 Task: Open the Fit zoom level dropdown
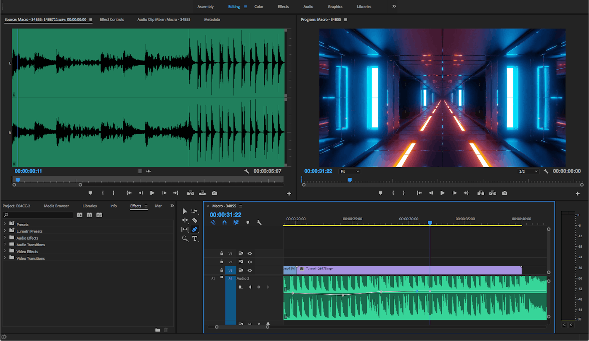tap(350, 172)
